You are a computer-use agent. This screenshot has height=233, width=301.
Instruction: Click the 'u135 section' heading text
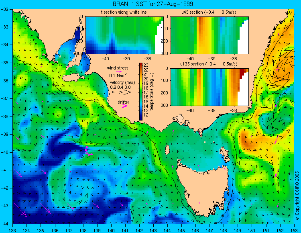tap(191, 64)
